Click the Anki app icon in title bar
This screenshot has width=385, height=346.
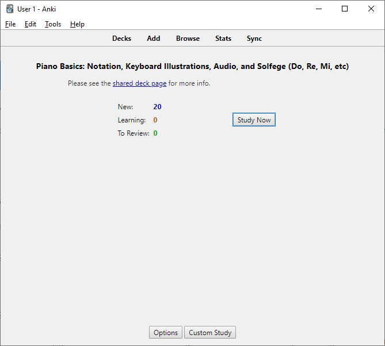pos(10,9)
